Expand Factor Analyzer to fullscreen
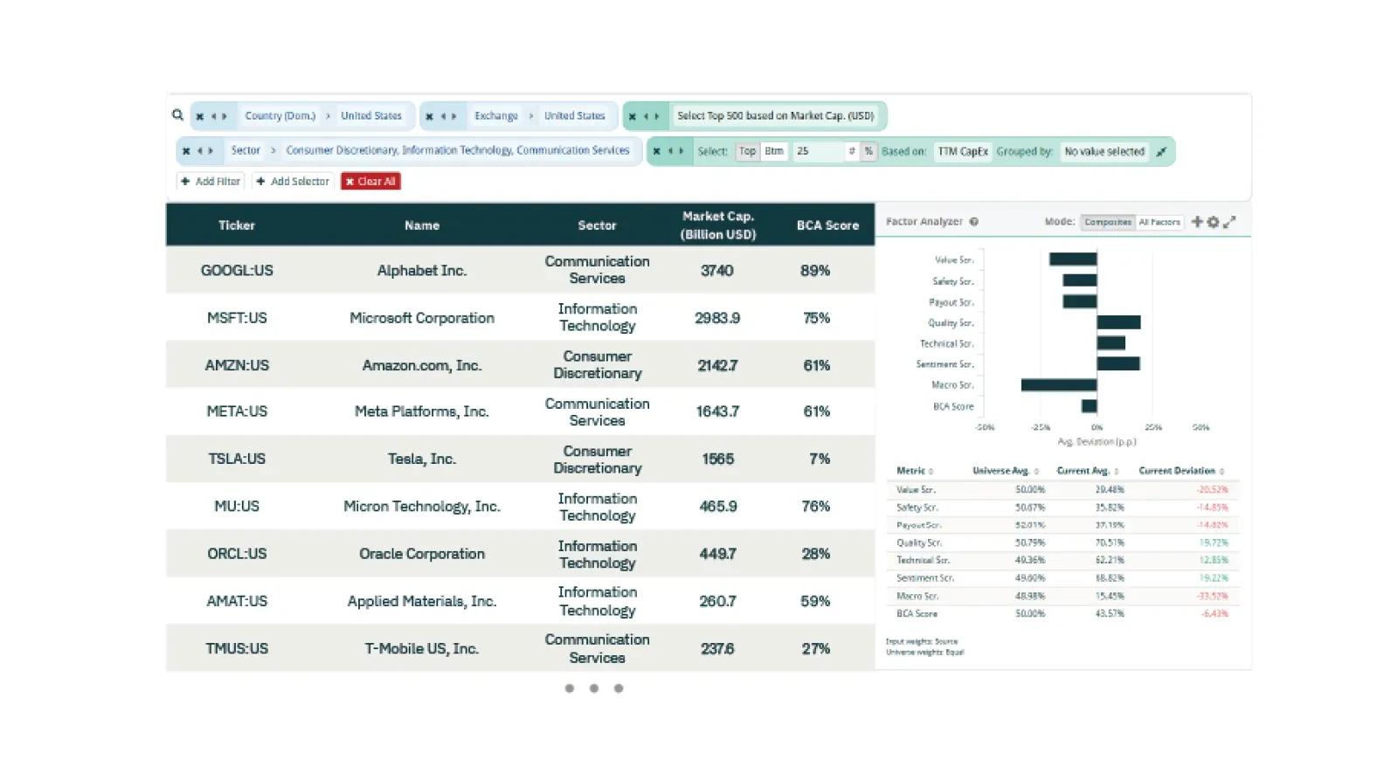Viewport: 1398px width, 767px height. click(1229, 222)
